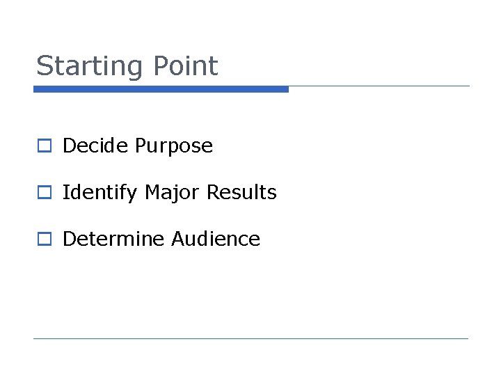This screenshot has width=501, height=376.
Task: Click the square bullet beside Decide Purpose
Action: (45, 146)
